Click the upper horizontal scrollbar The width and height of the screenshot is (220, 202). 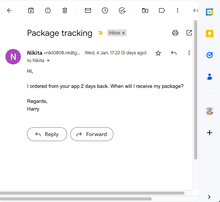coord(92,193)
